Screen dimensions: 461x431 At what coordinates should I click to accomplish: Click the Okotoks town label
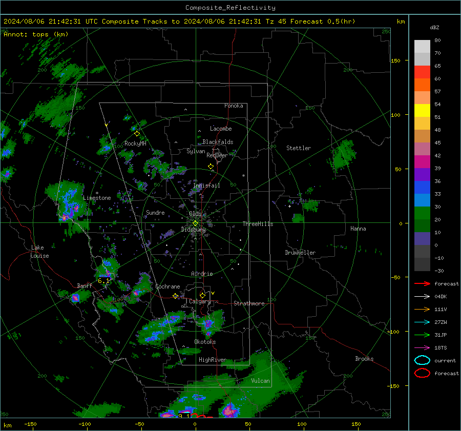click(205, 342)
